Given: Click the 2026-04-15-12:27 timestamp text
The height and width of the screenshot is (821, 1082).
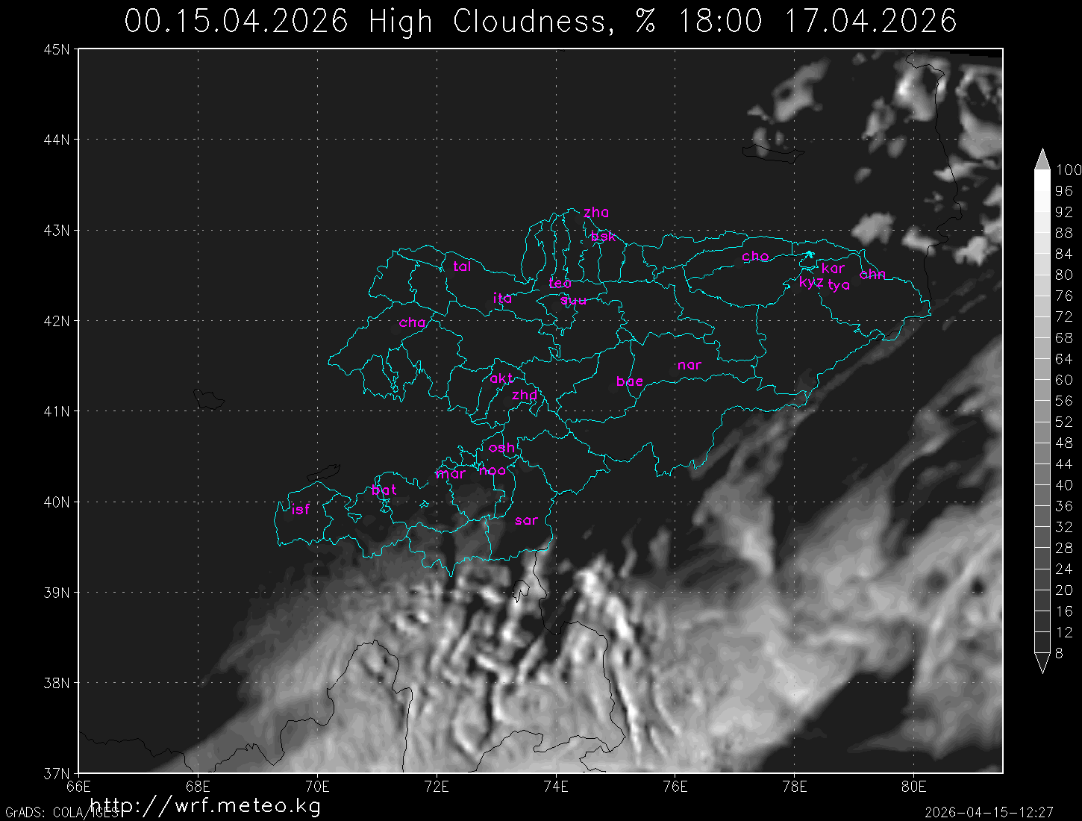Looking at the screenshot, I should pos(989,812).
